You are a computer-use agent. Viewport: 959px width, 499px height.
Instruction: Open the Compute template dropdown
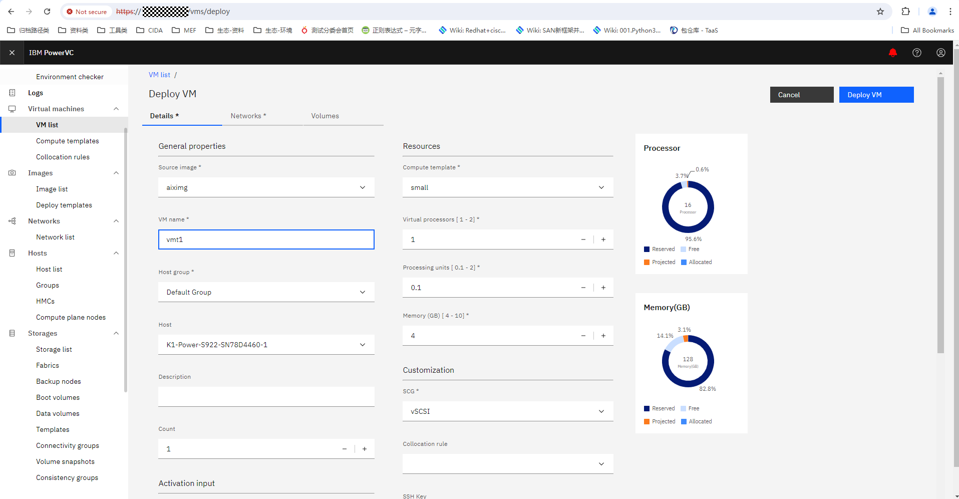point(508,187)
